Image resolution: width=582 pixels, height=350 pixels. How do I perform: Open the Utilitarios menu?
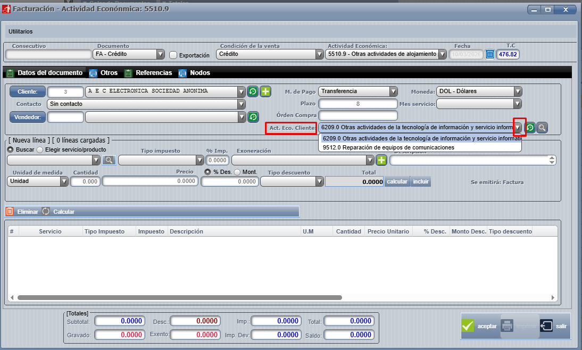point(21,32)
